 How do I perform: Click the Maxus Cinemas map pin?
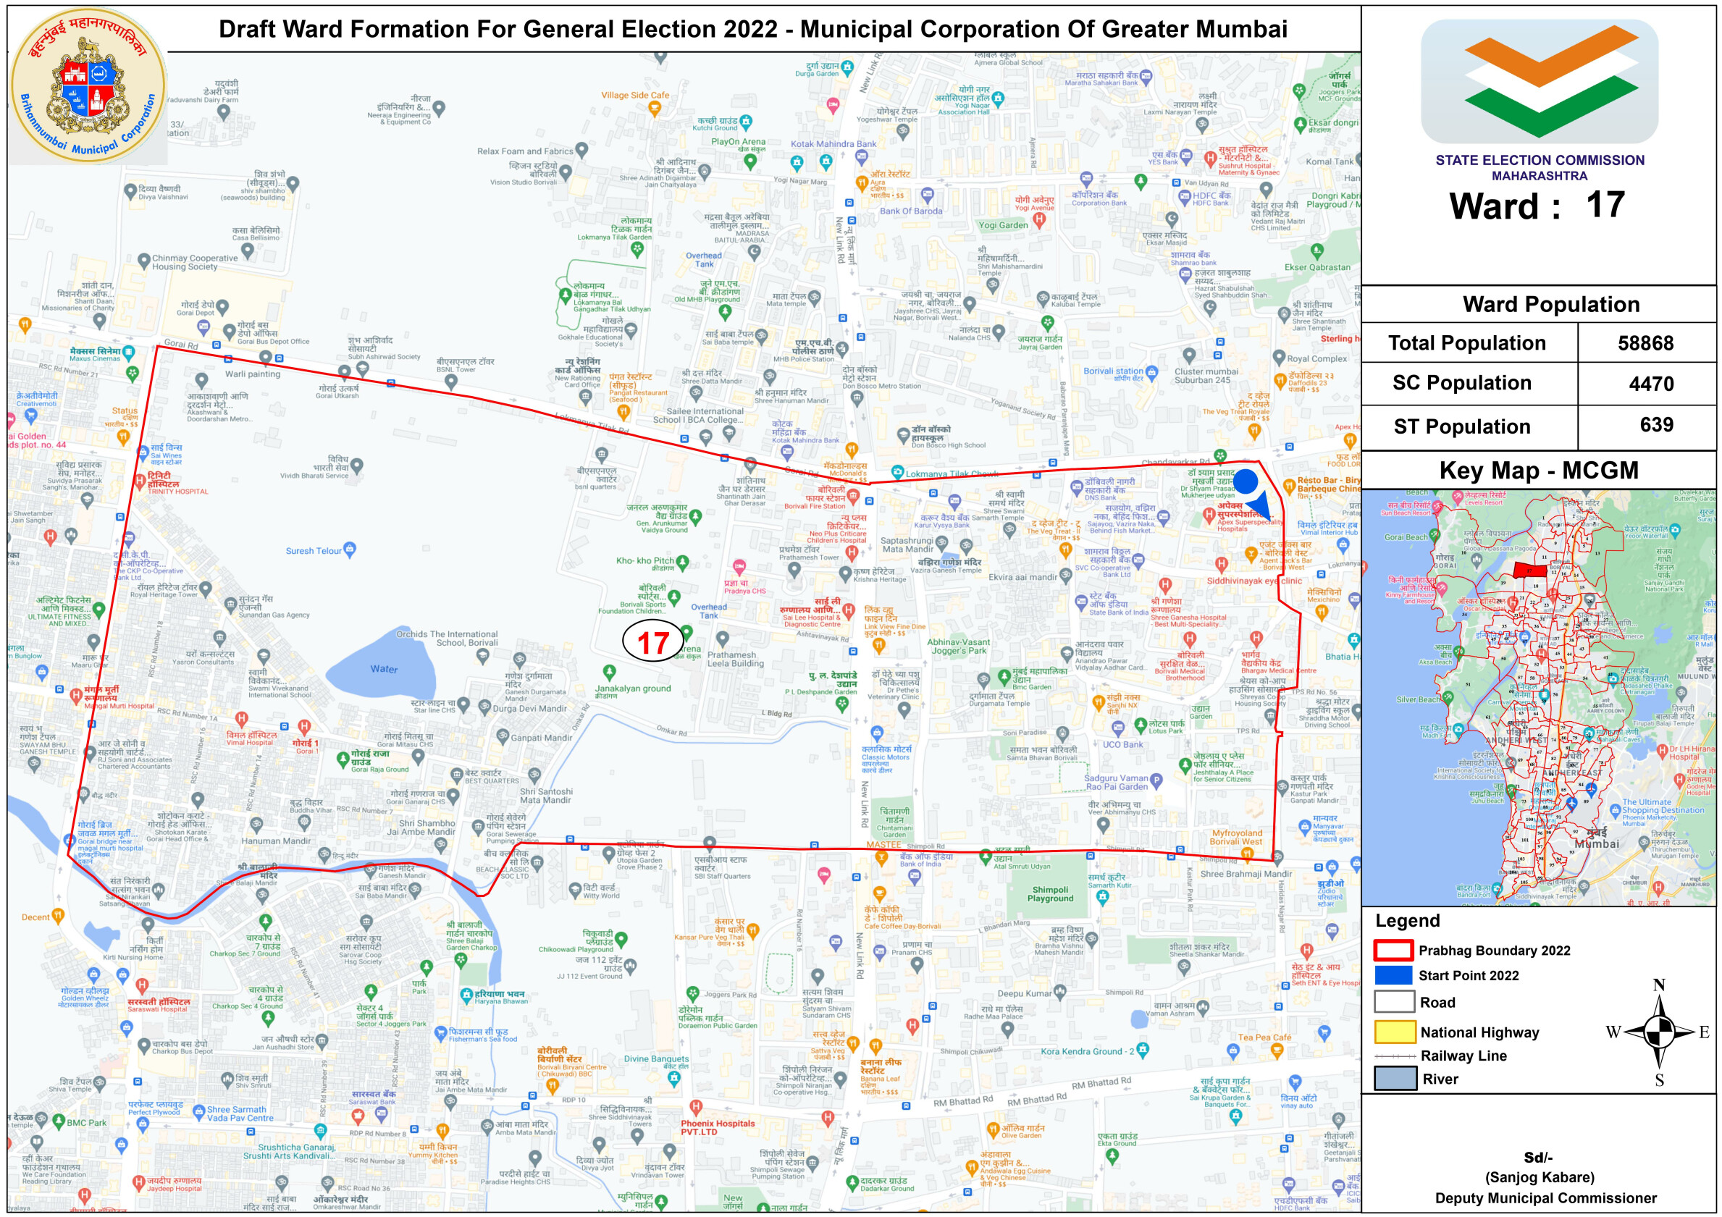(129, 352)
